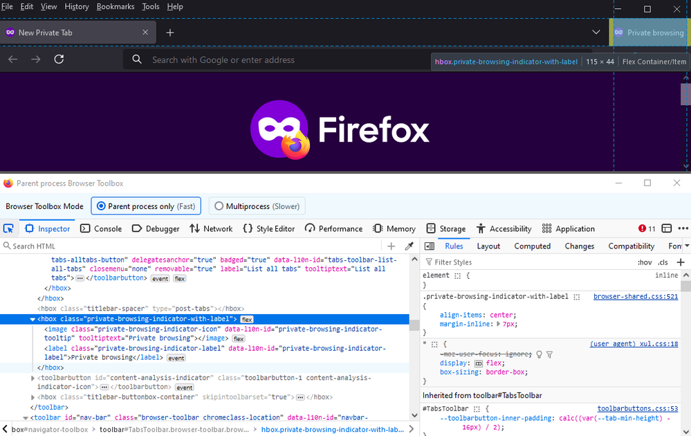Open the Accessibility tab
691x436 pixels.
click(504, 228)
